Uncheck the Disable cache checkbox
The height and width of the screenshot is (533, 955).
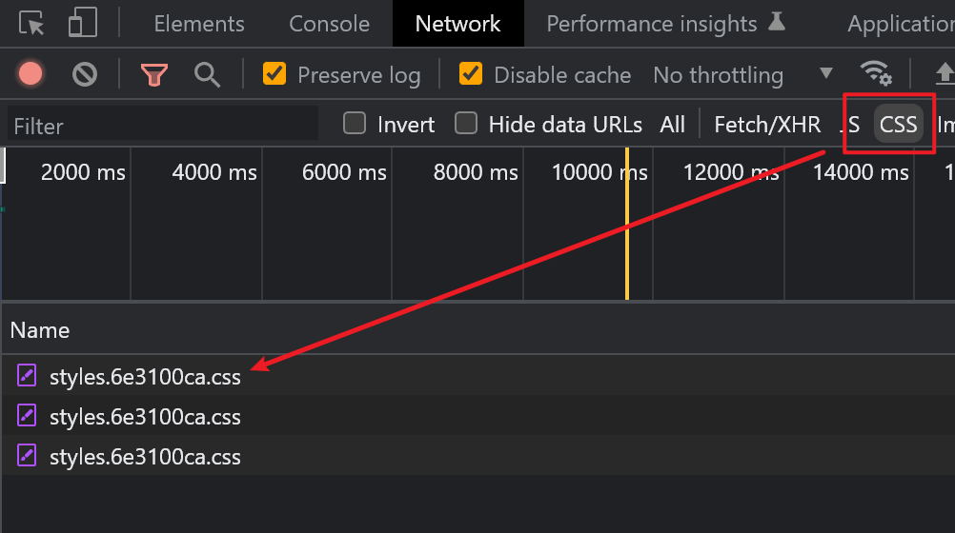coord(471,74)
